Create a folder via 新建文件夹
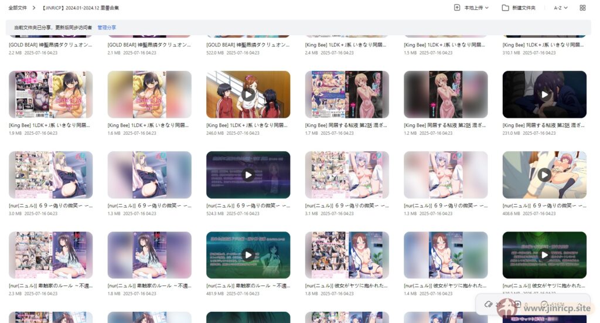This screenshot has width=600, height=323. pos(524,8)
